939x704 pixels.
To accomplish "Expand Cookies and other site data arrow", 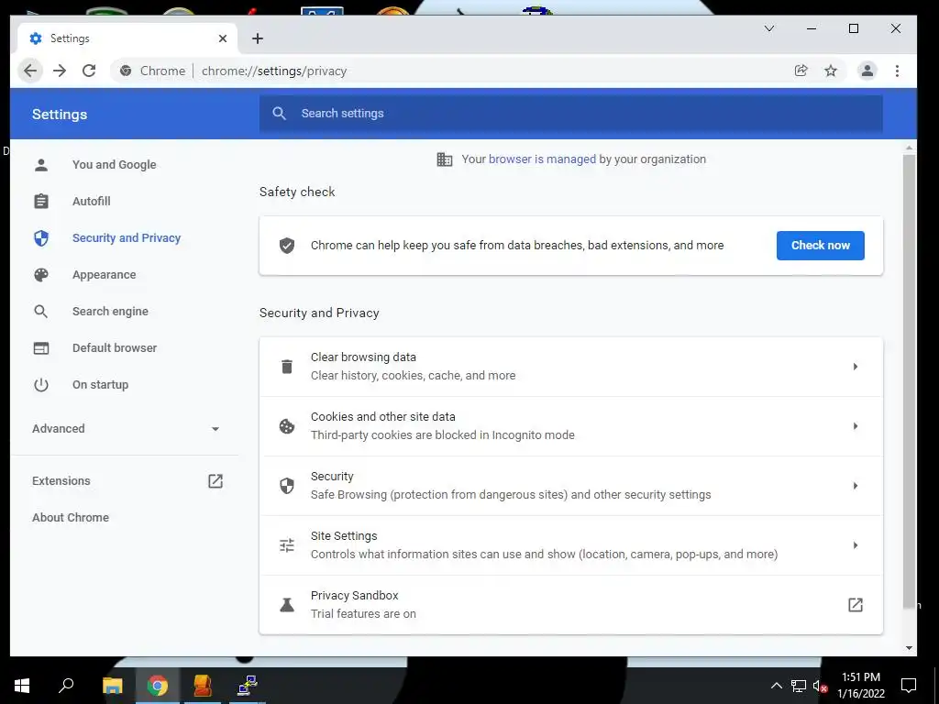I will click(856, 426).
